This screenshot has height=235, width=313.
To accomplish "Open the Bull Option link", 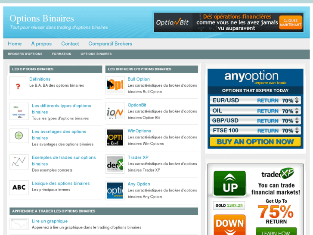I will tap(139, 79).
